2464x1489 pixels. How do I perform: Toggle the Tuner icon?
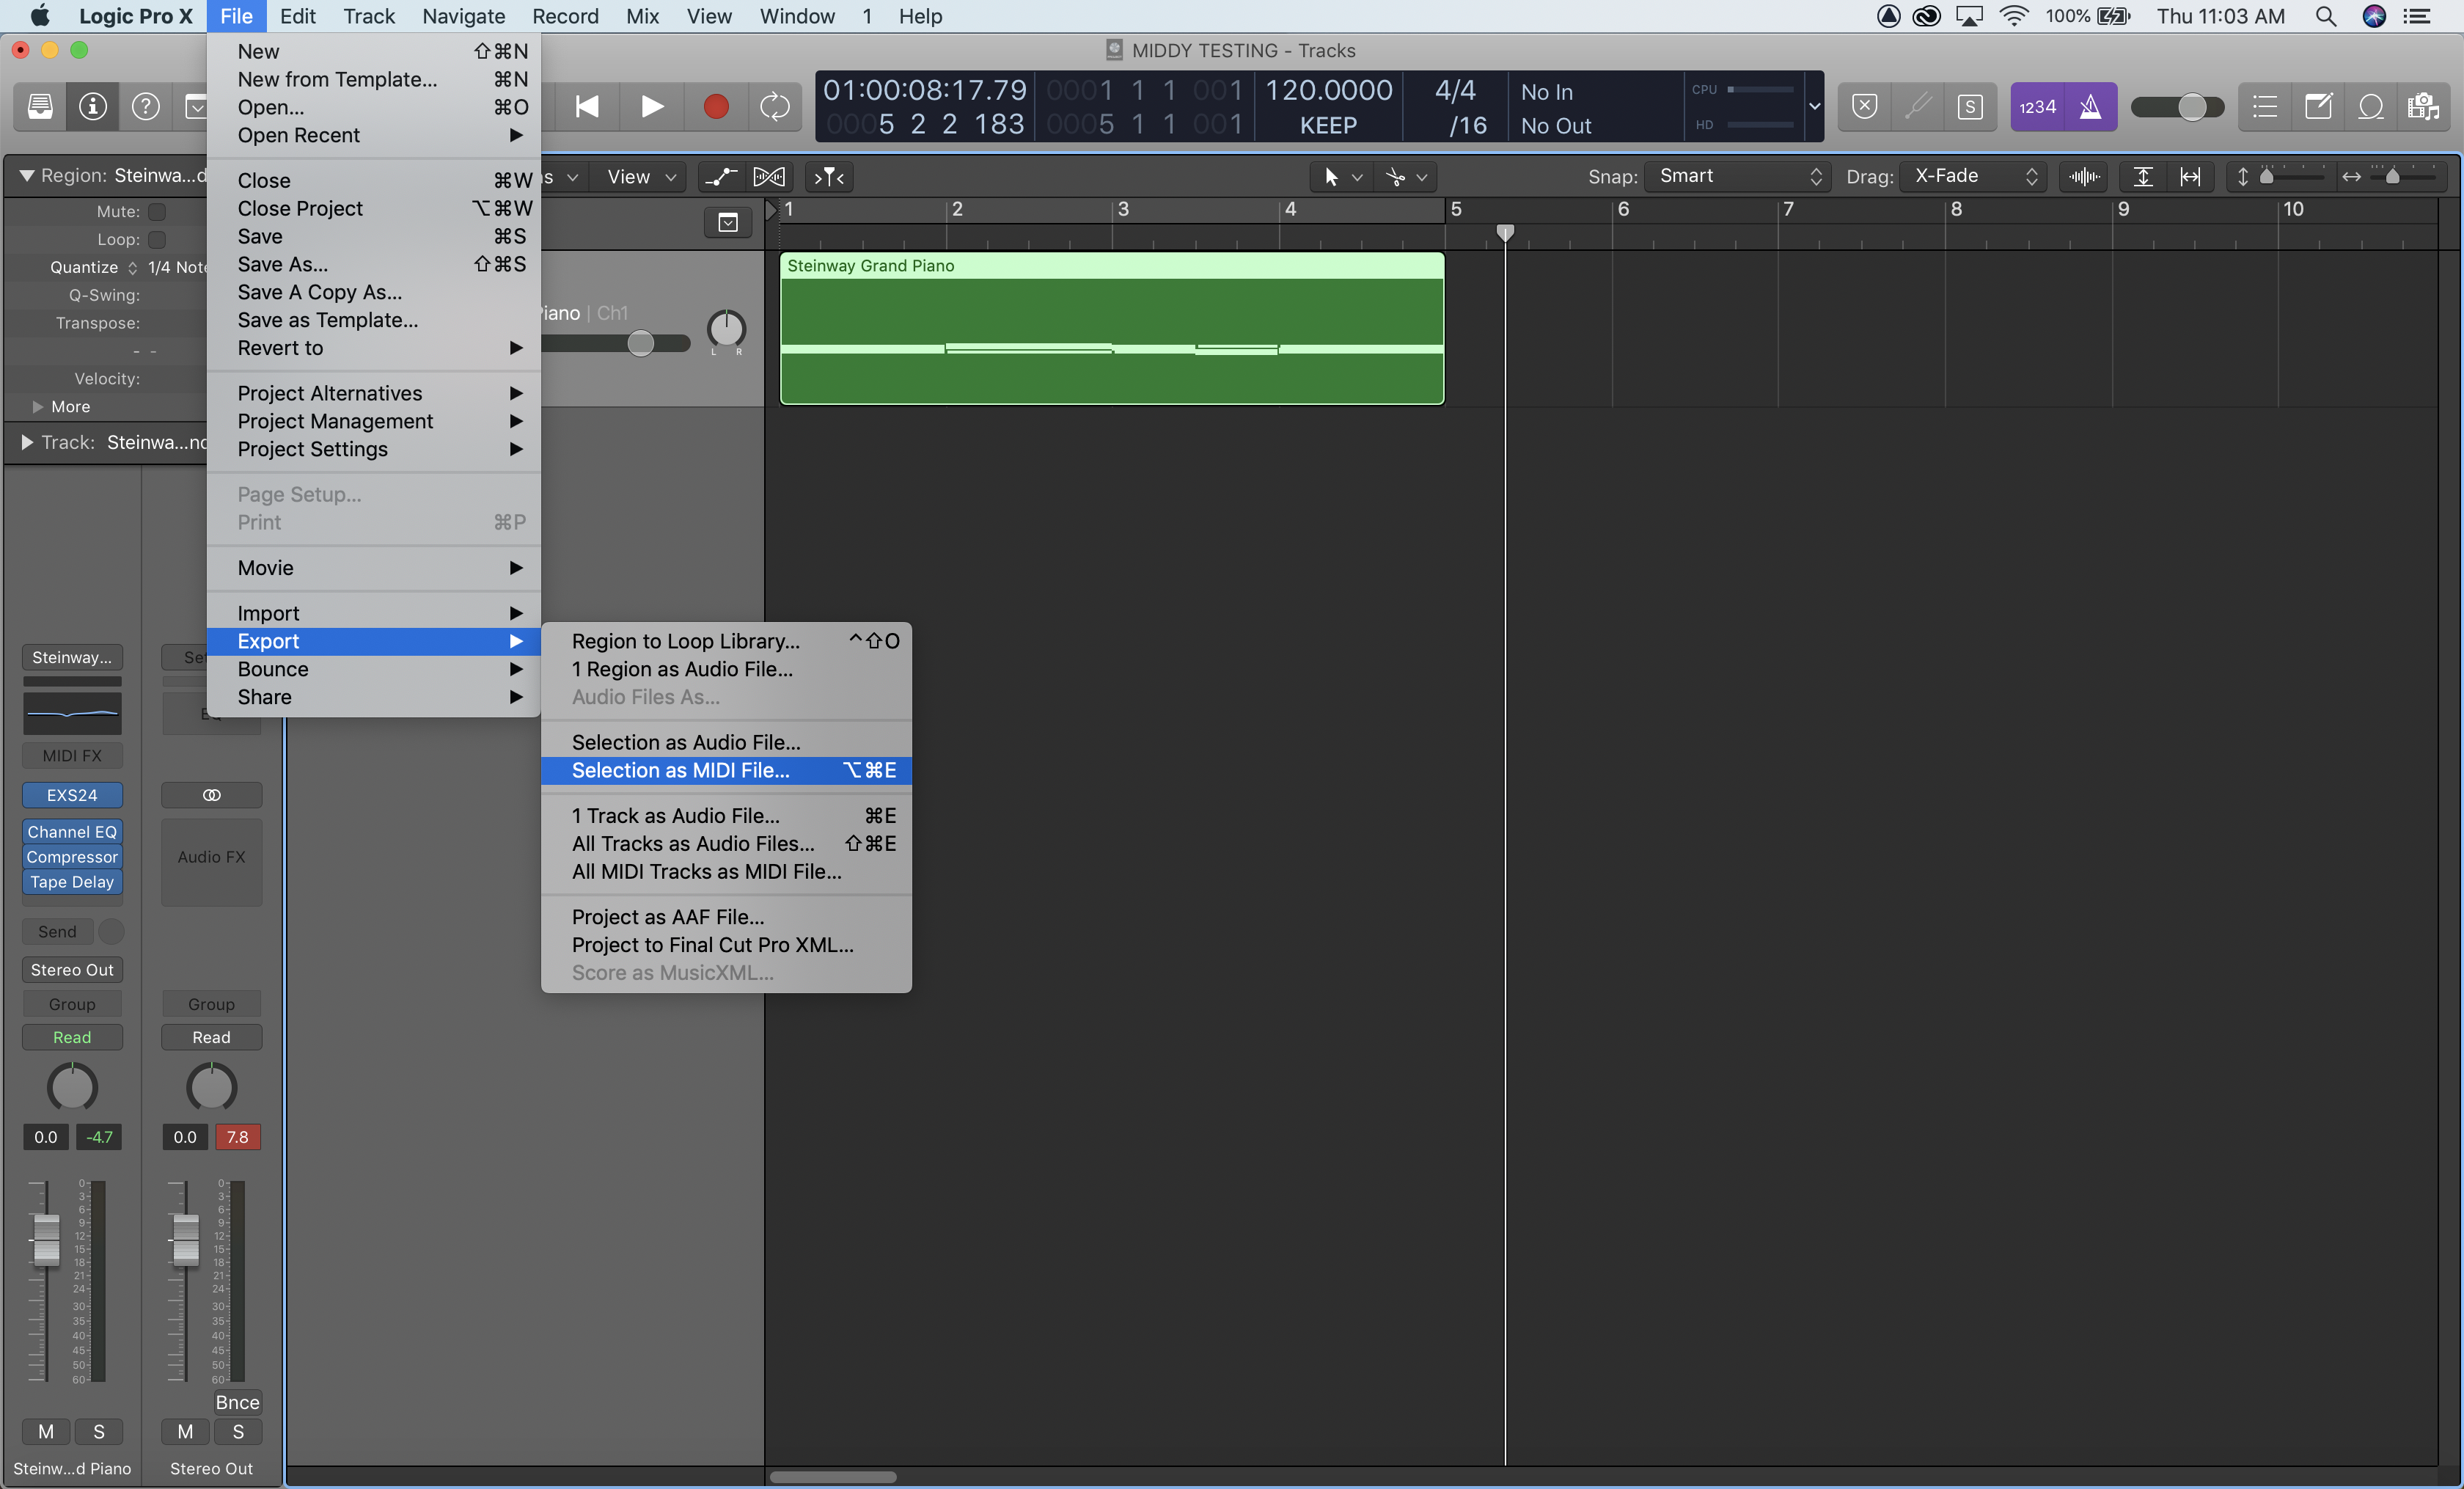[1917, 106]
